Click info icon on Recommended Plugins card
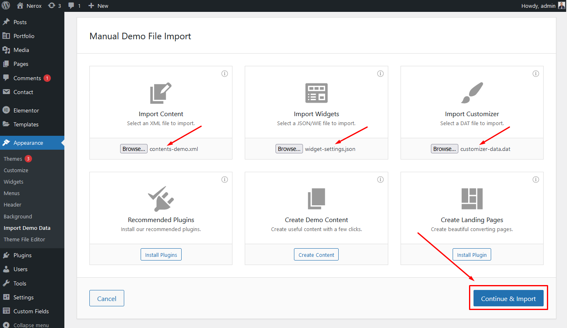This screenshot has width=567, height=328. click(224, 180)
